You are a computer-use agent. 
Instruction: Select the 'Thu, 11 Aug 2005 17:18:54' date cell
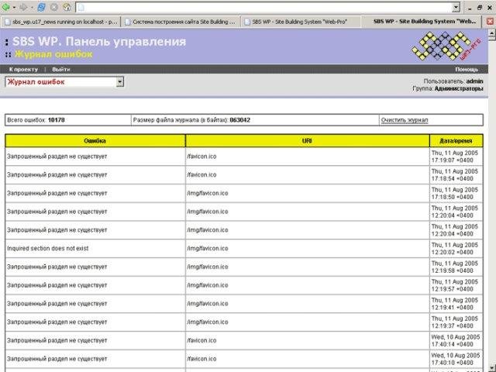(x=456, y=175)
